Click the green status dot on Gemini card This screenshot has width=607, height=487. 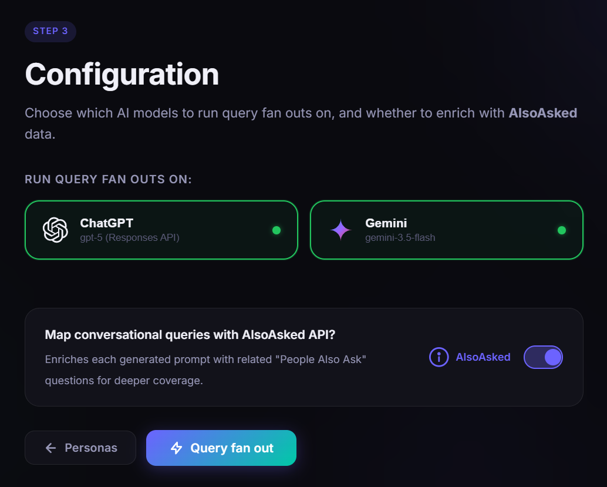coord(562,230)
